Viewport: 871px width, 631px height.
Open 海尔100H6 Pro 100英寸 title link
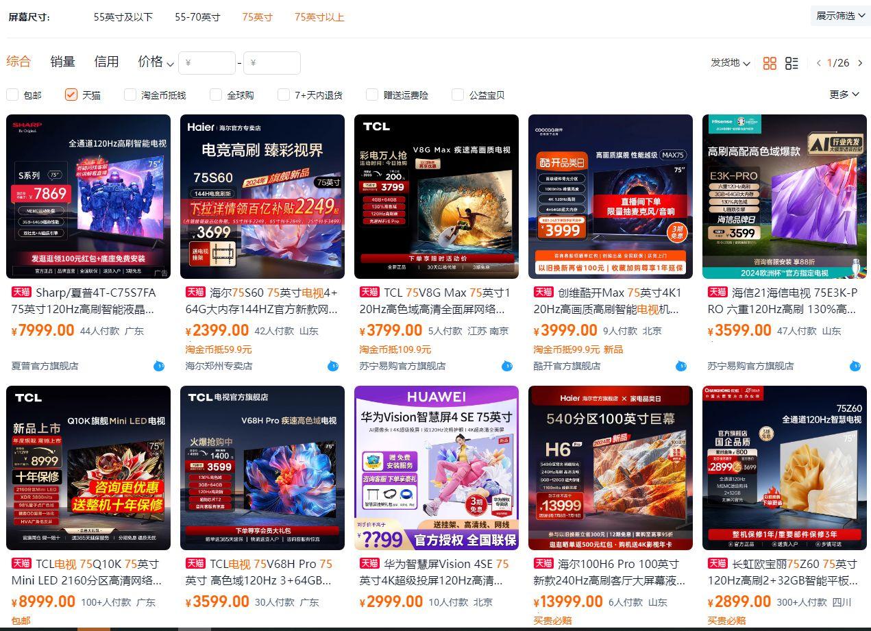(x=610, y=572)
